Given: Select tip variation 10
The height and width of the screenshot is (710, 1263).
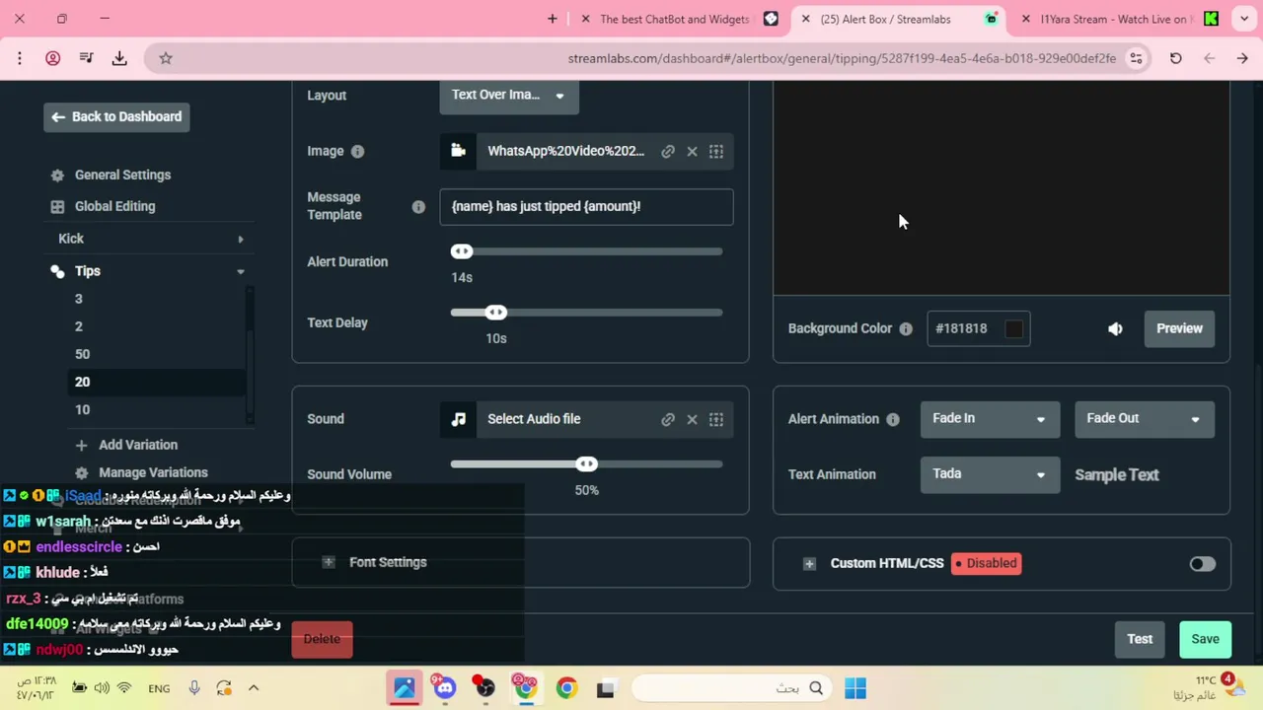Looking at the screenshot, I should click(82, 409).
